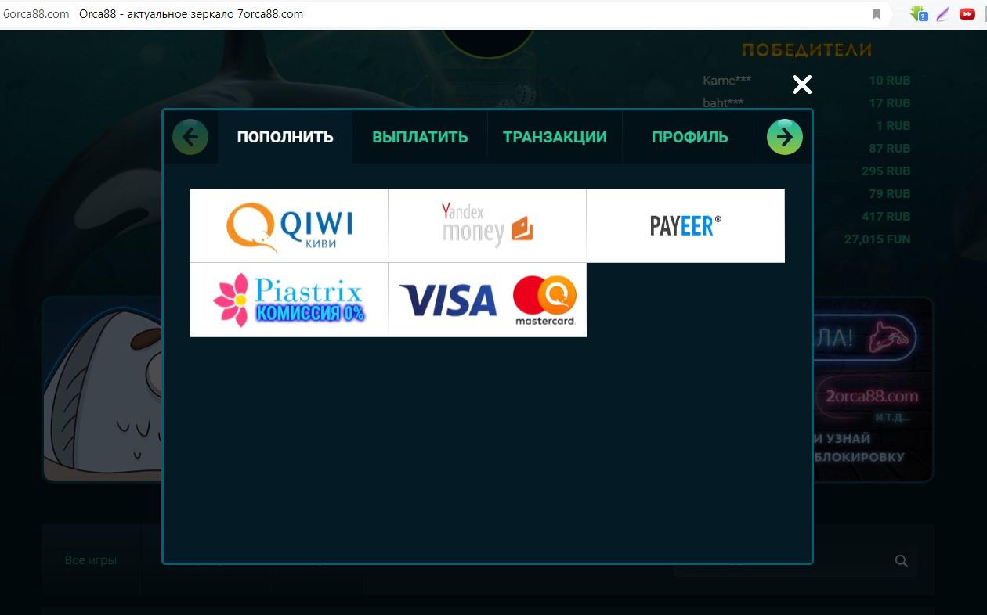The width and height of the screenshot is (987, 615).
Task: Click the 17 RUB winner amount
Action: click(x=890, y=103)
